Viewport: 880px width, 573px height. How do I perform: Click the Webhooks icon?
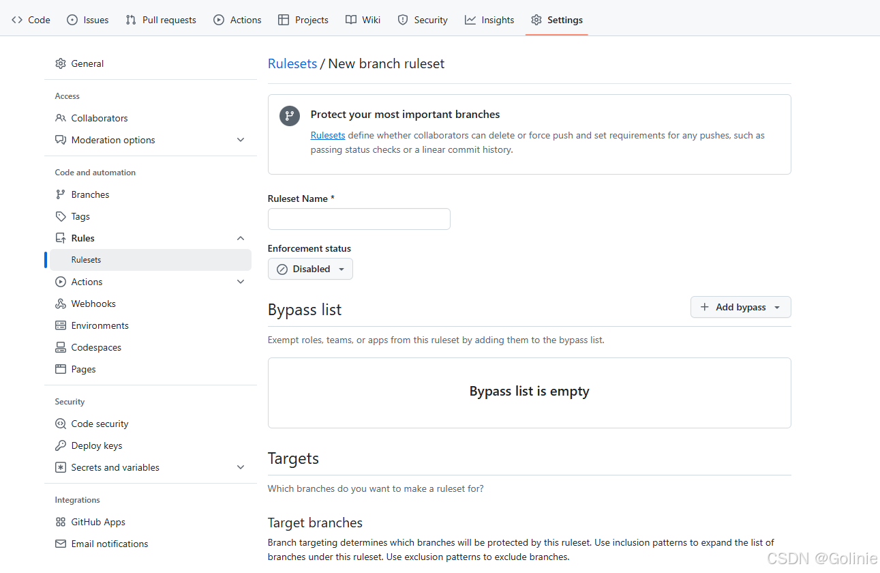[61, 304]
